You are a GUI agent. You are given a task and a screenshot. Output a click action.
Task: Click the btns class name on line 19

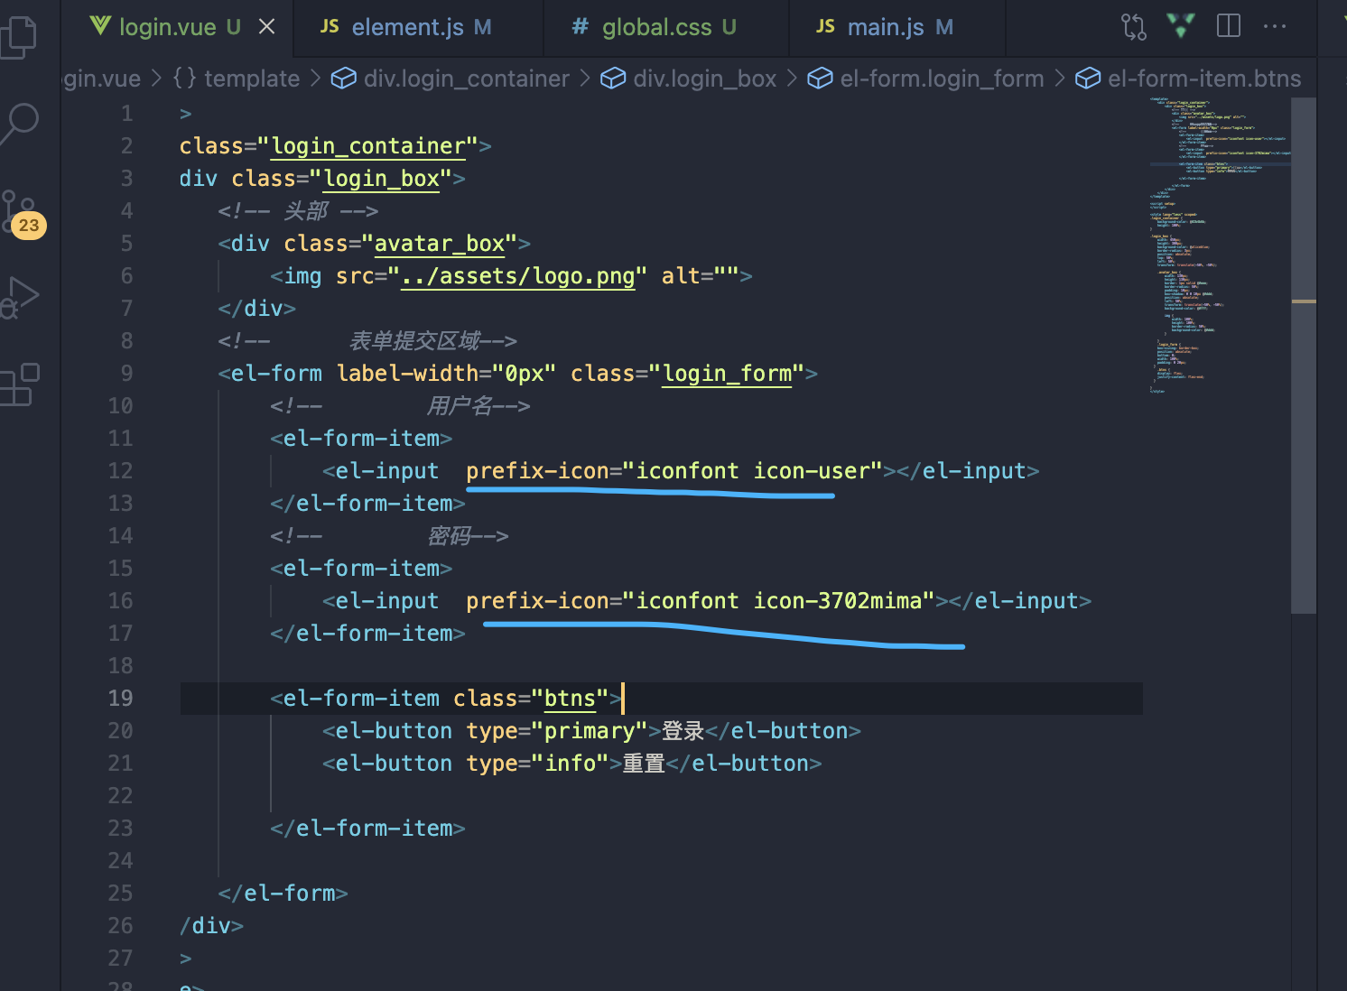tap(570, 699)
